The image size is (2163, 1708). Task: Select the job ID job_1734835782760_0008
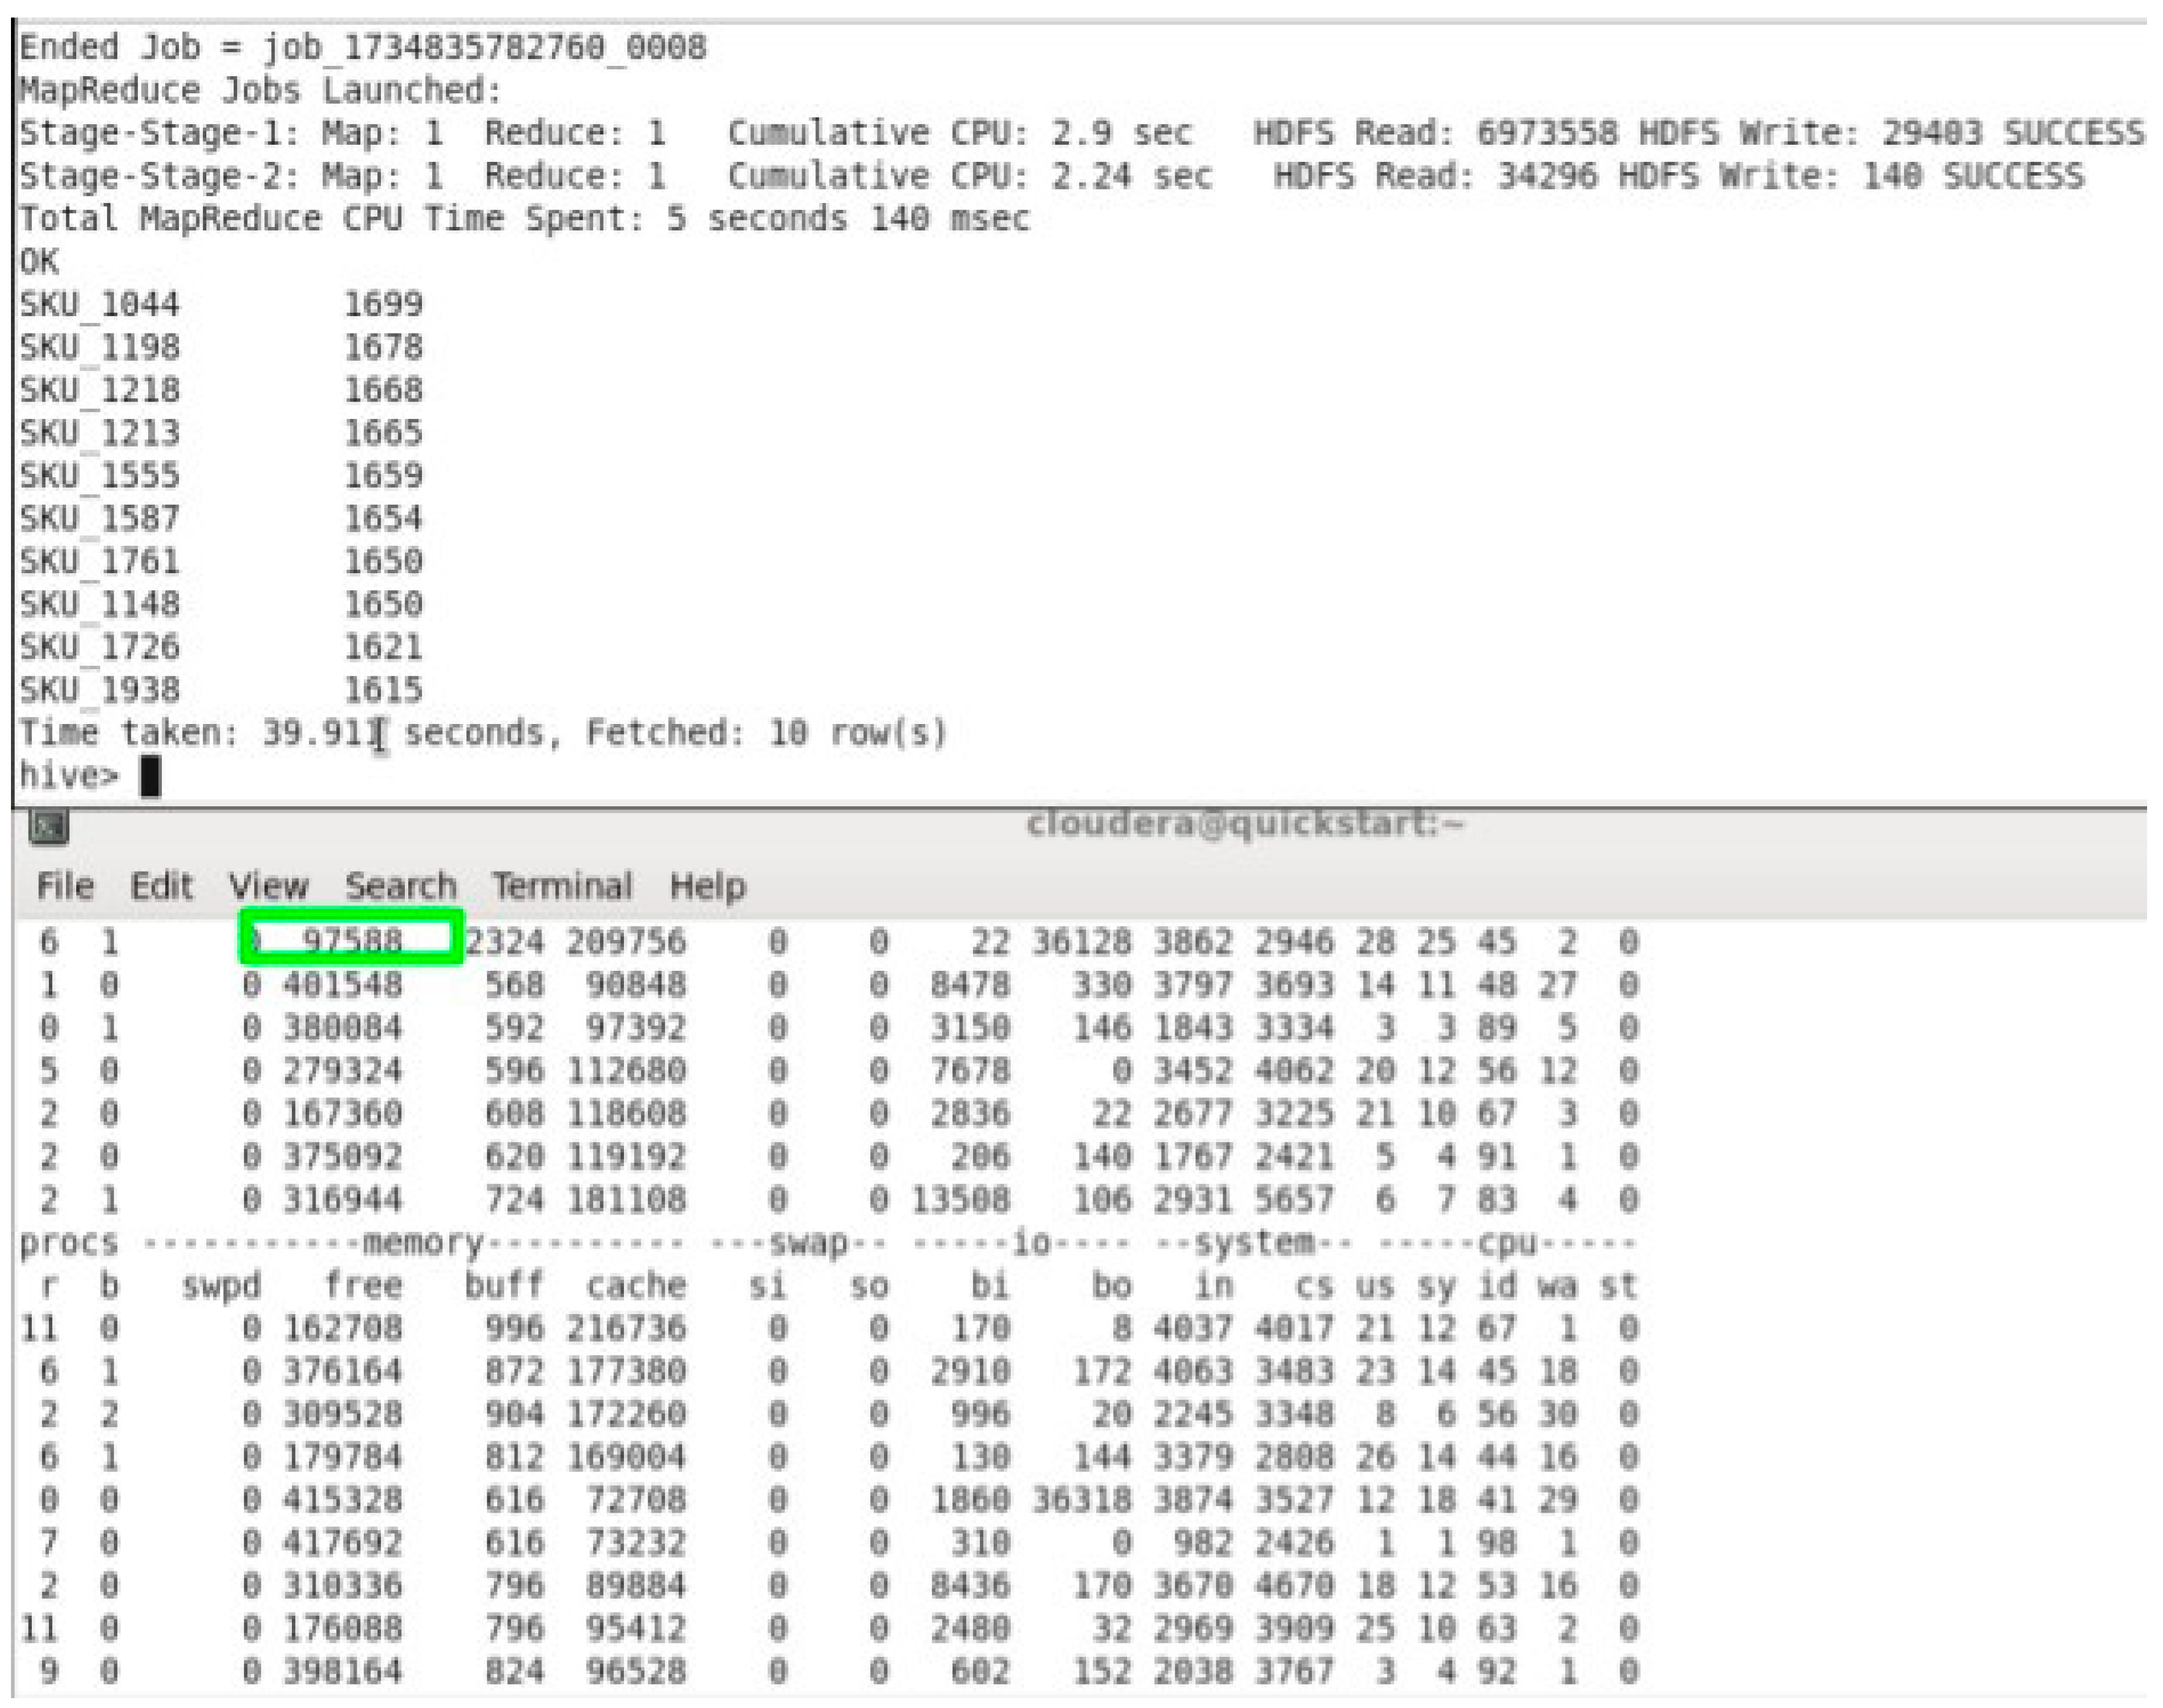pos(485,46)
